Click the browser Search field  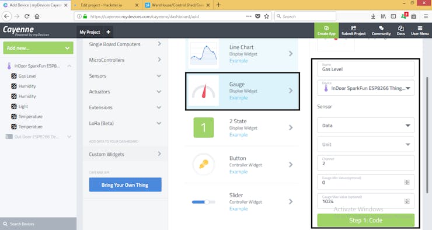(305, 16)
